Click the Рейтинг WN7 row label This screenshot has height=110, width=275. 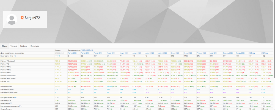coord(5,70)
